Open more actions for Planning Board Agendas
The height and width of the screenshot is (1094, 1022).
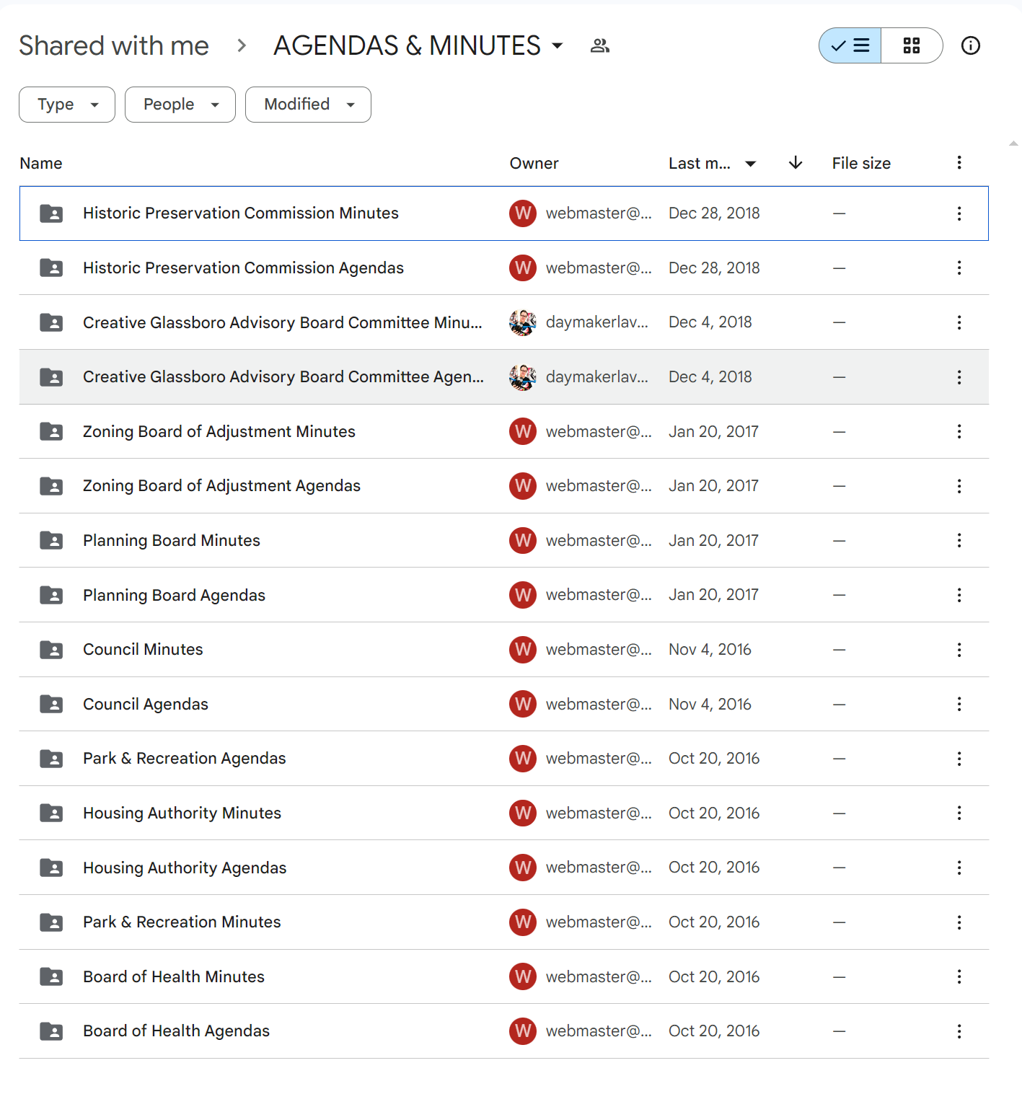(x=959, y=595)
